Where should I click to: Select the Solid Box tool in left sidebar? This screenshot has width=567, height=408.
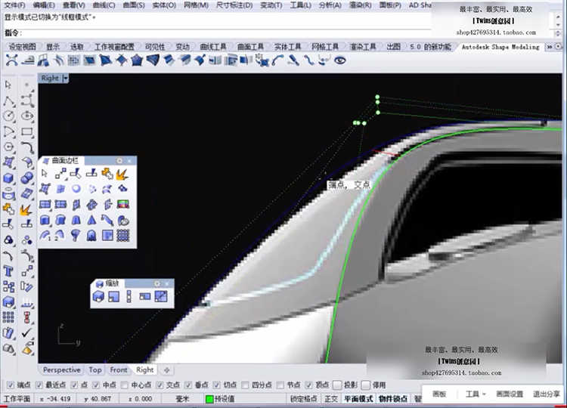[8, 178]
